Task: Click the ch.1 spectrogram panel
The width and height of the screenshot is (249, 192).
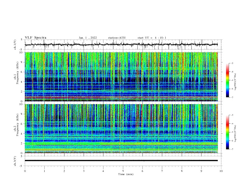Action: tap(121, 77)
